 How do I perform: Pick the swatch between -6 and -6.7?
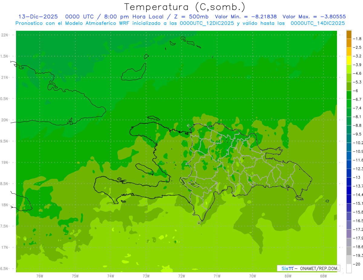[349, 95]
